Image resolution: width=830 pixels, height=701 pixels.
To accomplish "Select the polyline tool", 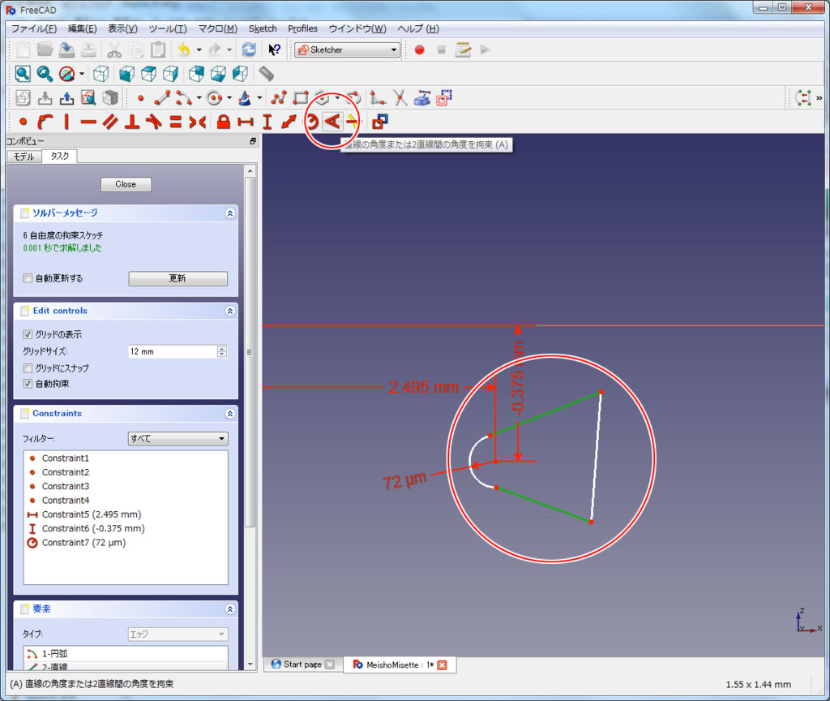I will [x=279, y=98].
